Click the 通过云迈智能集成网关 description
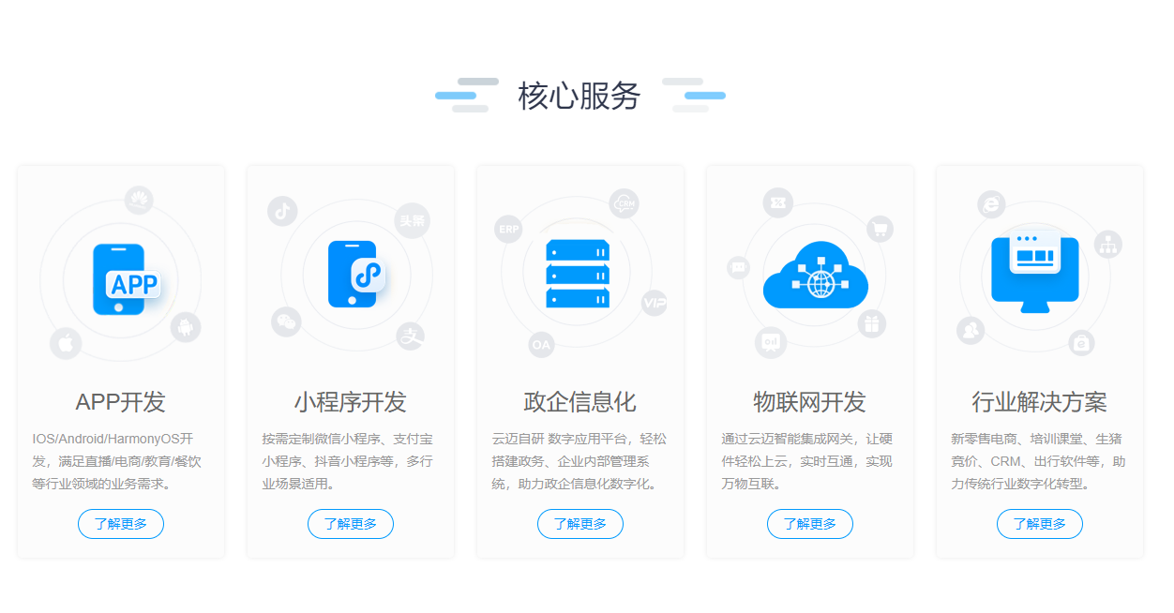The height and width of the screenshot is (613, 1174). click(x=806, y=461)
